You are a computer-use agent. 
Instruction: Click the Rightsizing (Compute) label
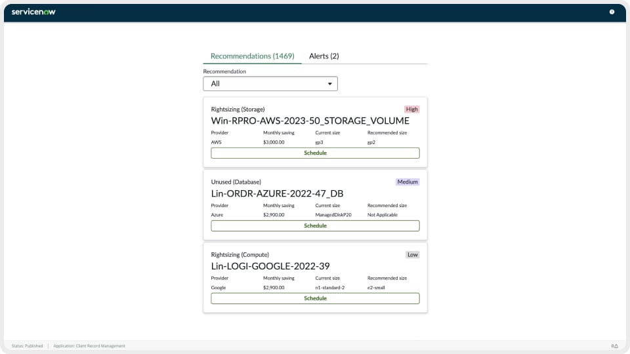click(x=240, y=254)
